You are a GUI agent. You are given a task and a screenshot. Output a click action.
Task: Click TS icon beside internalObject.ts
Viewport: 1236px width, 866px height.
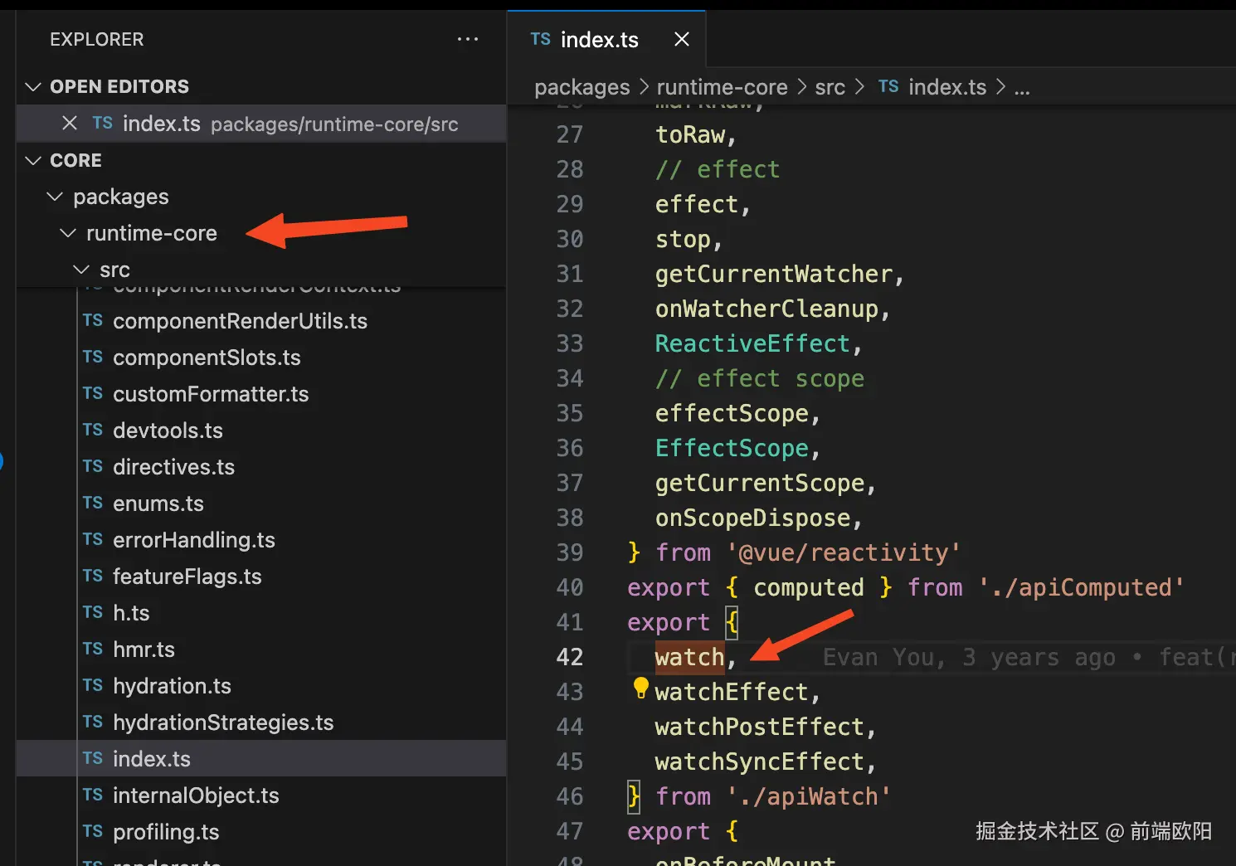pyautogui.click(x=93, y=795)
